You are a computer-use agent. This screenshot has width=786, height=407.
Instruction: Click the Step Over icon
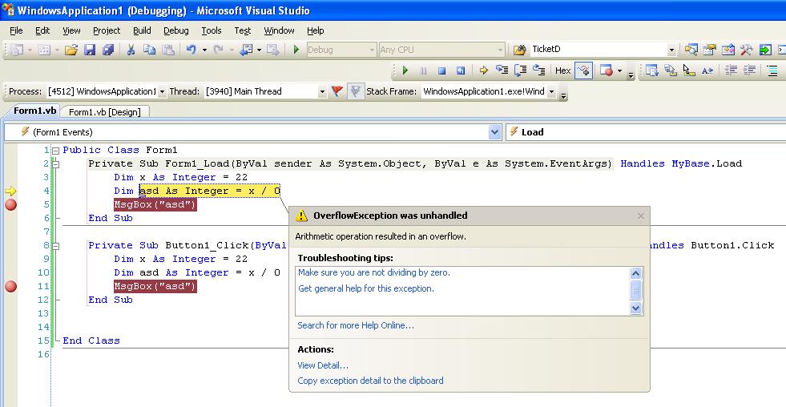[520, 71]
